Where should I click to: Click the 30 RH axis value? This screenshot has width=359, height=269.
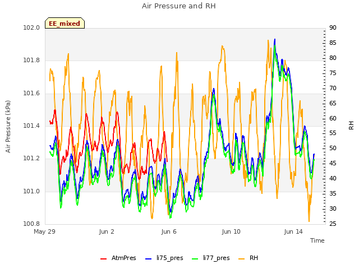[333, 209]
